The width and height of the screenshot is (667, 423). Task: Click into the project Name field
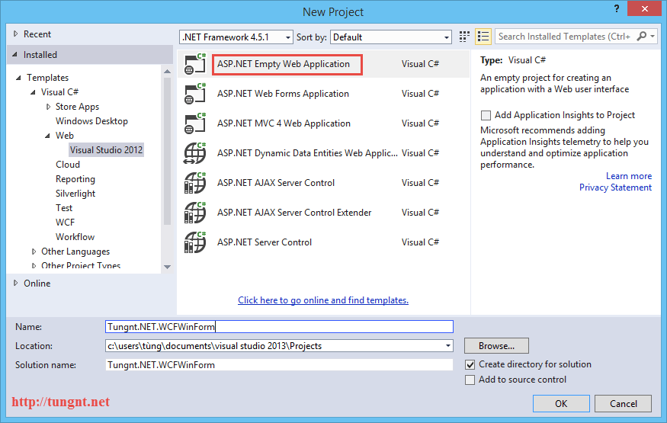pos(279,326)
